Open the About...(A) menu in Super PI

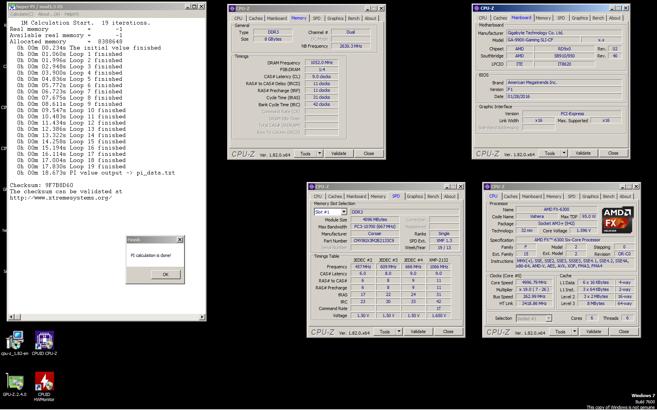[49, 14]
